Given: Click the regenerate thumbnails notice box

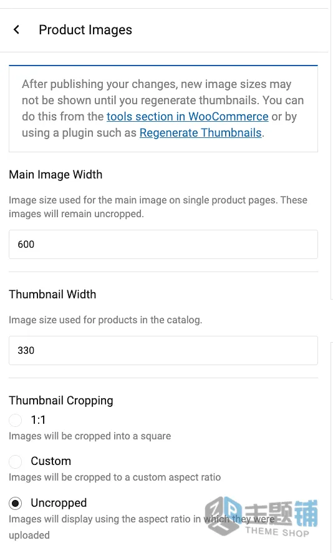Looking at the screenshot, I should (x=163, y=109).
